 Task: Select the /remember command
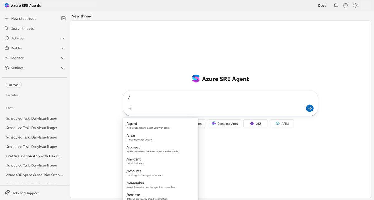pos(161,185)
